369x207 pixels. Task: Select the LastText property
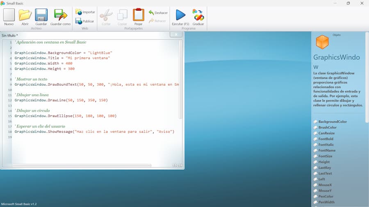coord(325,173)
